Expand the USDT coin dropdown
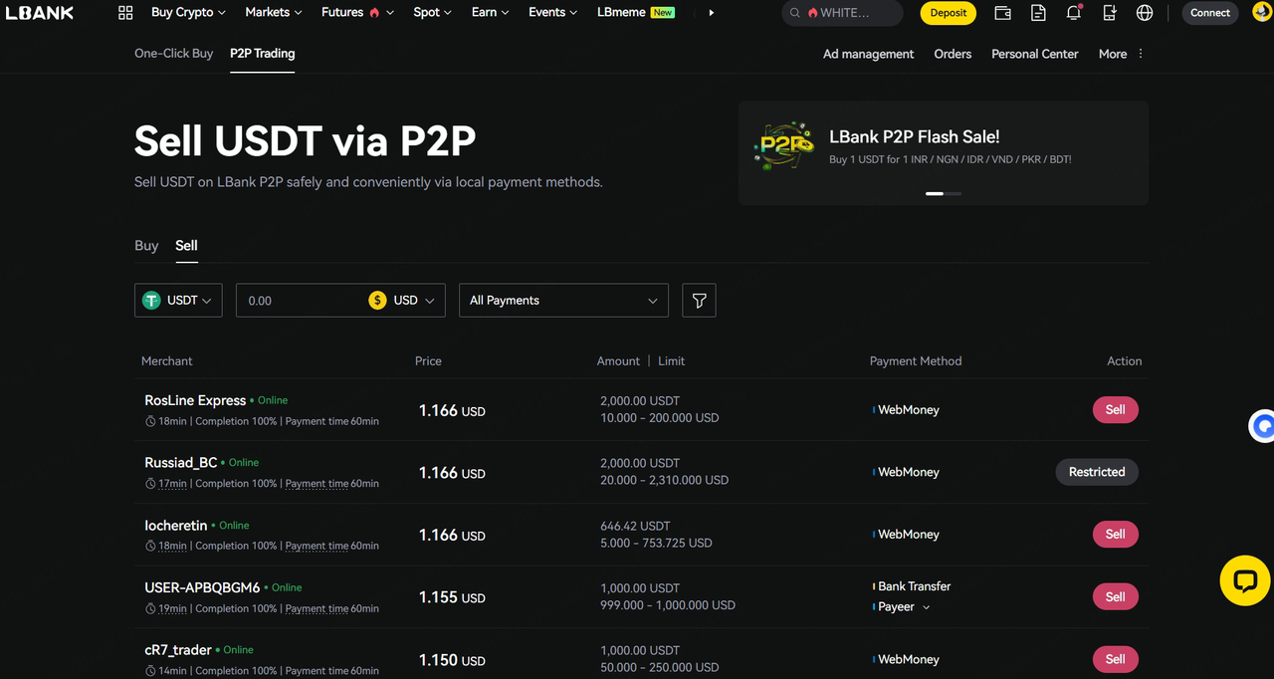The image size is (1274, 679). click(x=178, y=301)
